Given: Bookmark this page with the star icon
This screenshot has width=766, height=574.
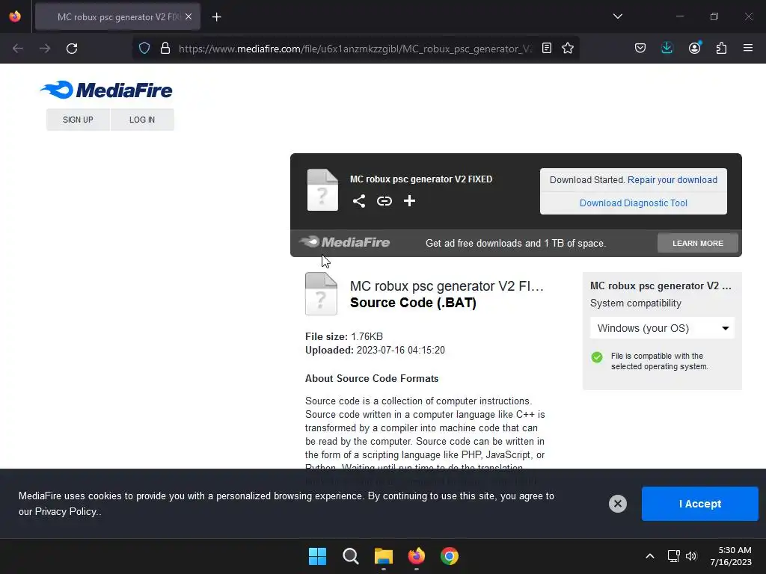Looking at the screenshot, I should point(568,49).
